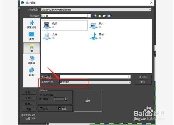Close the 保存图像 dialog
Screen dimensions: 174x125
(x=151, y=3)
